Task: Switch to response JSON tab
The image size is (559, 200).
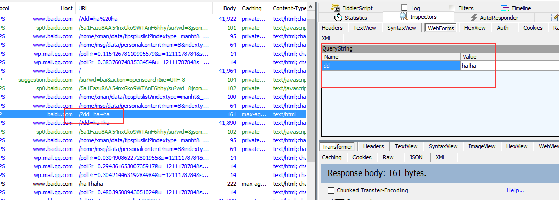Action: (x=416, y=157)
